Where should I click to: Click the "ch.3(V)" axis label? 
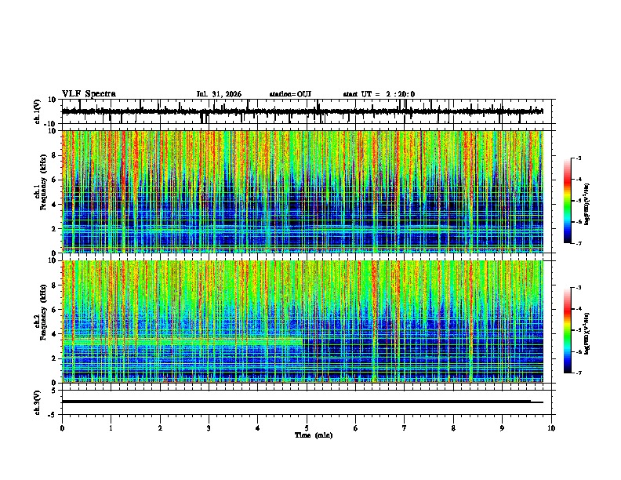coord(38,402)
